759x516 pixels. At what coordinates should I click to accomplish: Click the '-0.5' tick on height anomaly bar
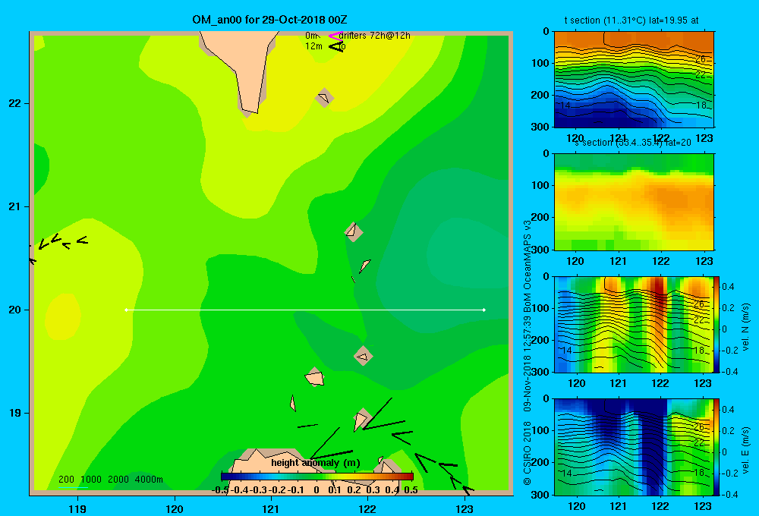click(x=220, y=490)
